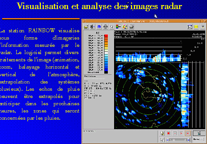Click the red color swatch in dBZ legend
This screenshot has width=207, height=144.
tap(106, 36)
